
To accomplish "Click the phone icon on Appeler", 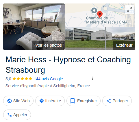I will pyautogui.click(x=10, y=115).
